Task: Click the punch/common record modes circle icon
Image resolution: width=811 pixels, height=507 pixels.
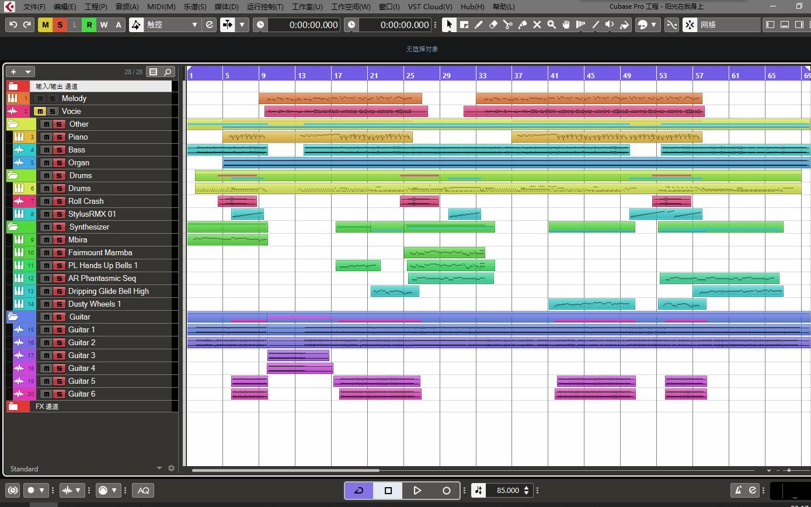Action: tap(31, 490)
